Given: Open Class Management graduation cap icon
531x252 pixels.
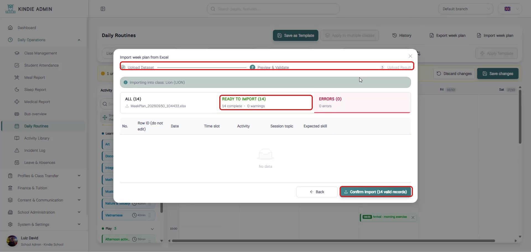Looking at the screenshot, I should (17, 53).
